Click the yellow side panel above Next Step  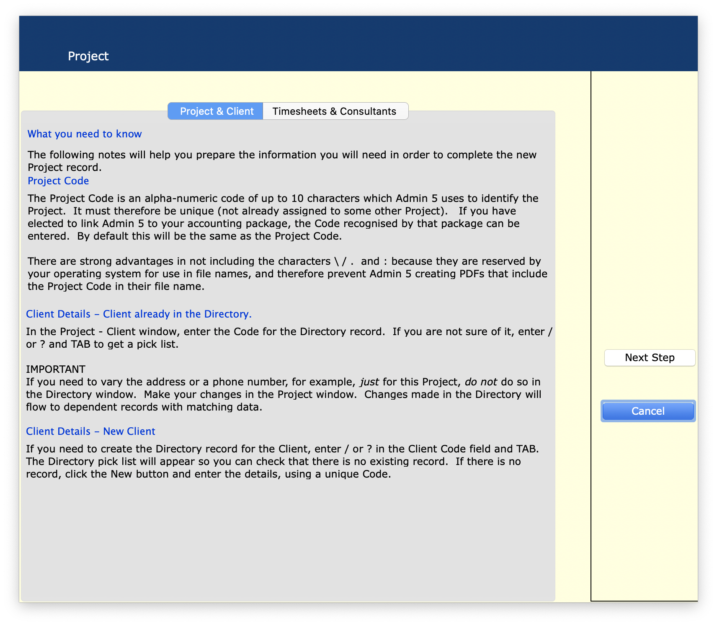tap(644, 209)
